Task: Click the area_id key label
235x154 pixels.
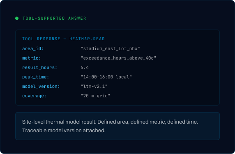Action: pos(33,49)
